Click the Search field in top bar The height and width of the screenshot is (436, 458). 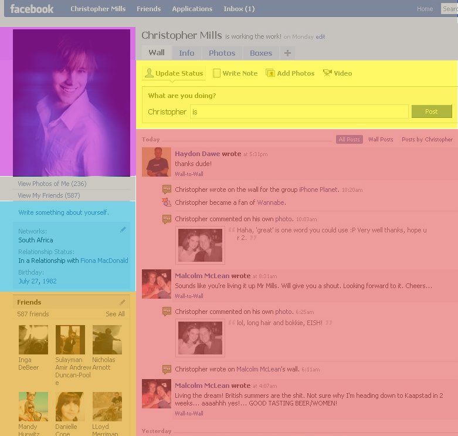tap(449, 9)
